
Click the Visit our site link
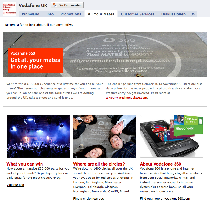tap(15, 185)
